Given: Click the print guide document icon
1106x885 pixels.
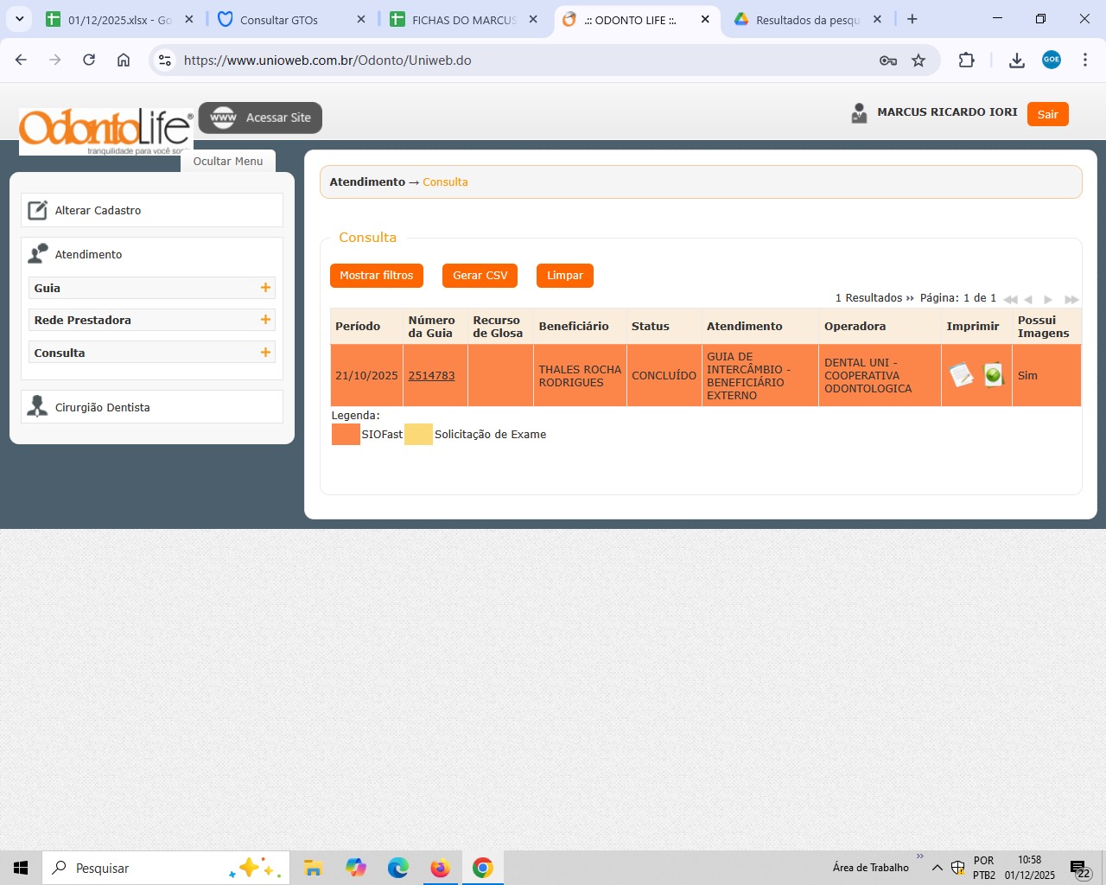Looking at the screenshot, I should pos(961,375).
